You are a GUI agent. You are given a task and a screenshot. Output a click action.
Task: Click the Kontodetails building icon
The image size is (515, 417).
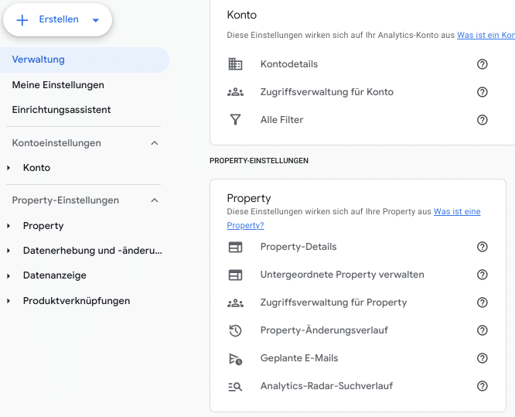235,64
